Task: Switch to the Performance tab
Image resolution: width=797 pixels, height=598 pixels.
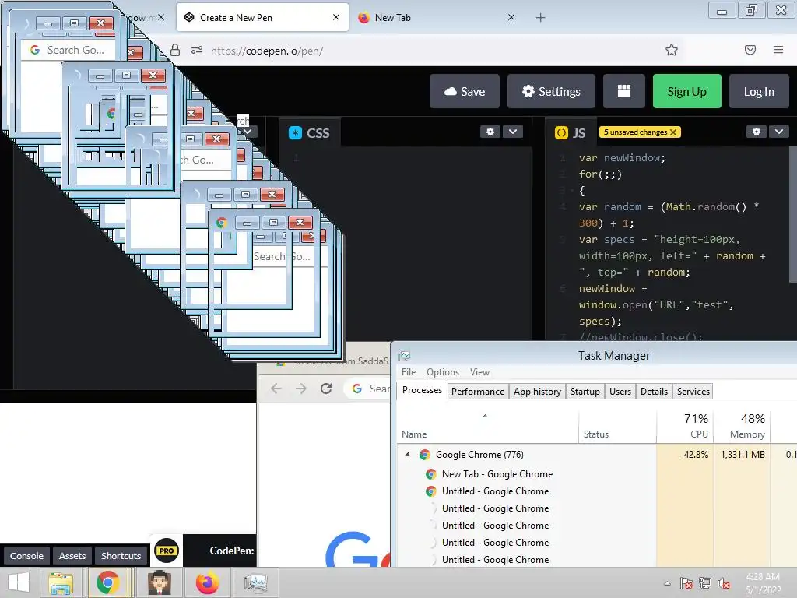Action: 478,392
